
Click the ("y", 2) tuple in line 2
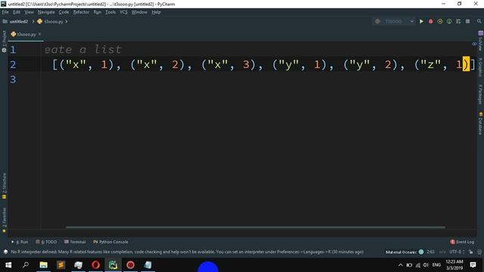(x=371, y=64)
